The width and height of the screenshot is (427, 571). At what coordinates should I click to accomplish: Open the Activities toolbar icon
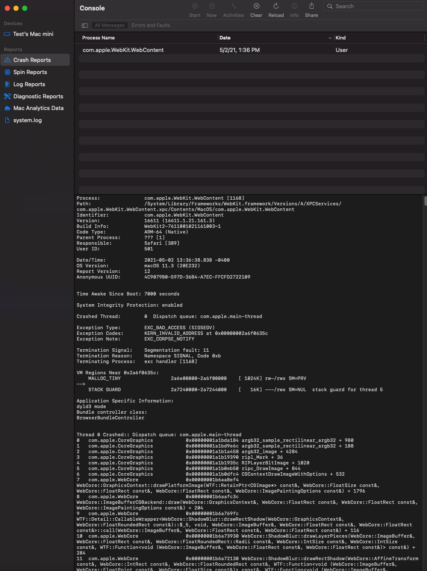(233, 6)
